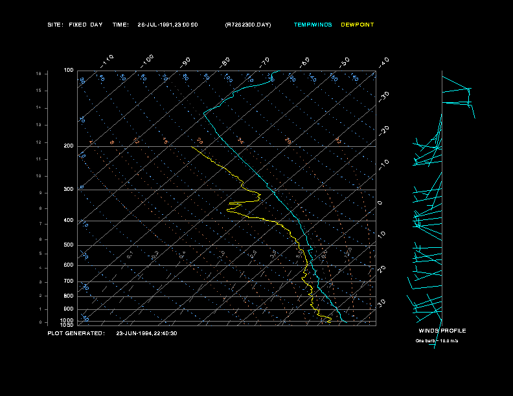
Task: Click the 400 pressure level label
Action: coord(69,220)
